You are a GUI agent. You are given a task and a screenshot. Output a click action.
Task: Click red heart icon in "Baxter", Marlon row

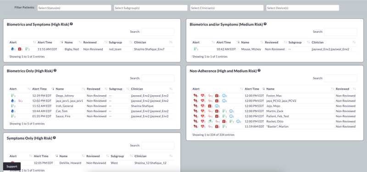pyautogui.click(x=202, y=127)
